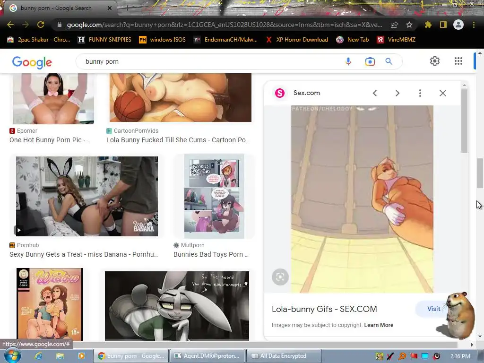Open the Chrome profile avatar
The image size is (484, 363).
[x=458, y=25]
